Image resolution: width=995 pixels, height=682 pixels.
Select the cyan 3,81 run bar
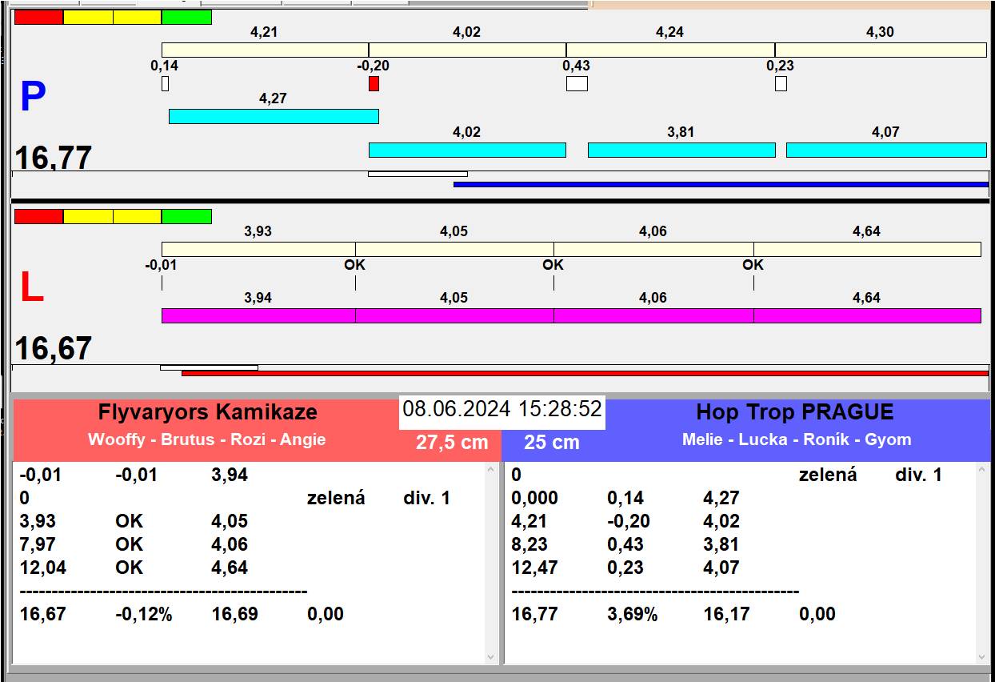click(681, 150)
